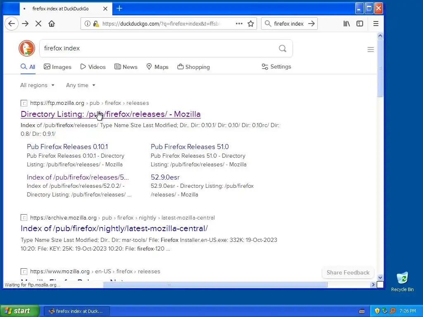Screen dimensions: 423x317
Task: Switch to the News tab
Action: [x=126, y=67]
